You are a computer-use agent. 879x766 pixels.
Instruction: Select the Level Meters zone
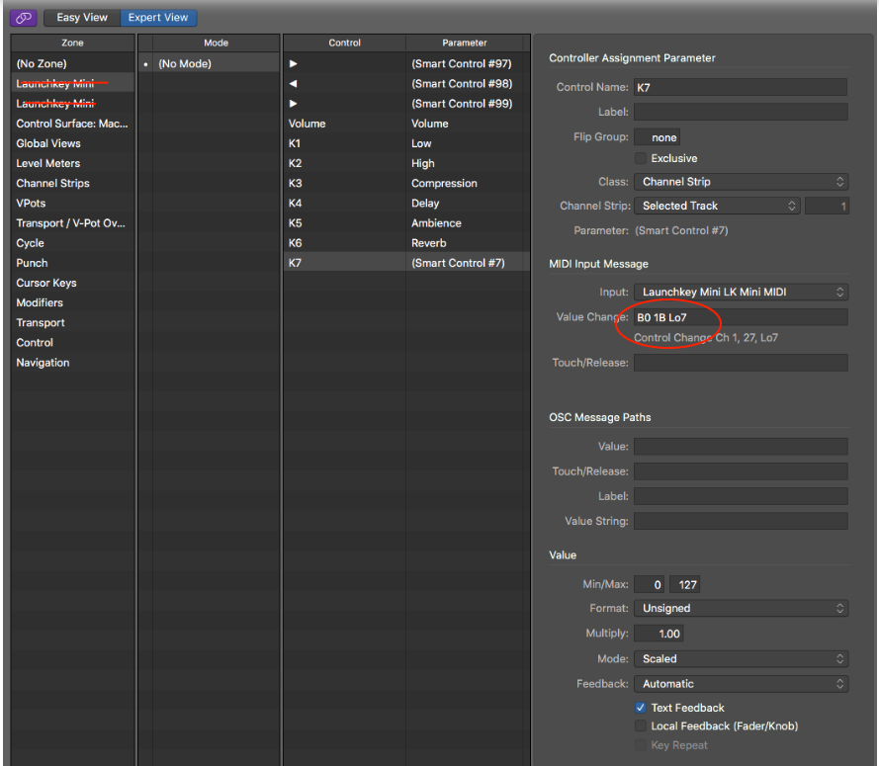tap(73, 163)
